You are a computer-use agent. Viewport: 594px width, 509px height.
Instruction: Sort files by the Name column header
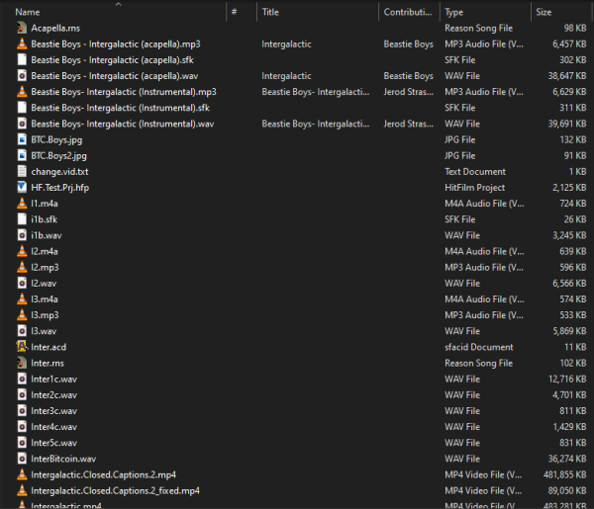28,12
